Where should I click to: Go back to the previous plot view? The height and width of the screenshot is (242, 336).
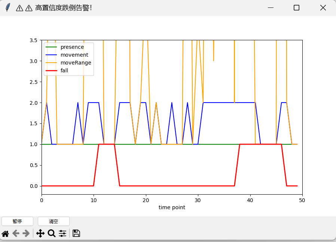(16, 234)
